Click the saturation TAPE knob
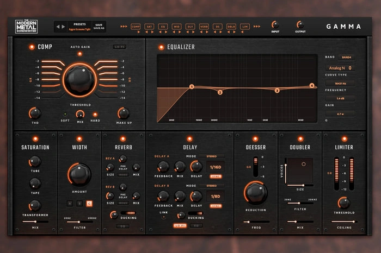 35,183
